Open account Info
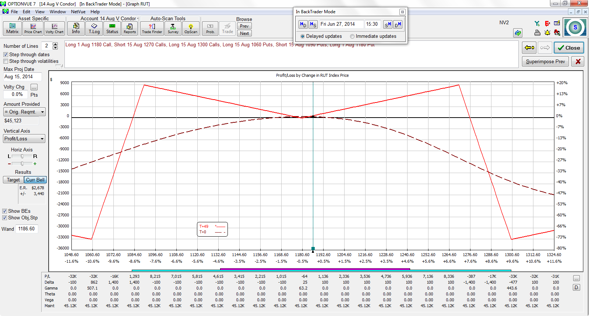The width and height of the screenshot is (589, 316). tap(76, 28)
